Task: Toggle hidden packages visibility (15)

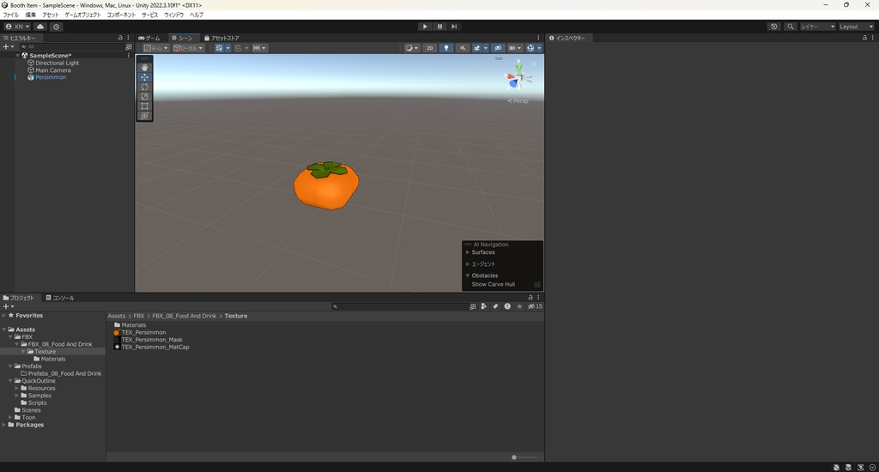Action: coord(535,306)
